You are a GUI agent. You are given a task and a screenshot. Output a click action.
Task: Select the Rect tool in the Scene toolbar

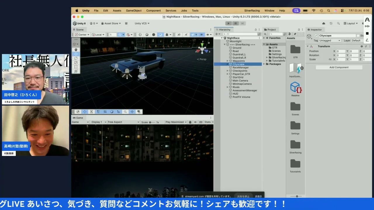point(76,67)
